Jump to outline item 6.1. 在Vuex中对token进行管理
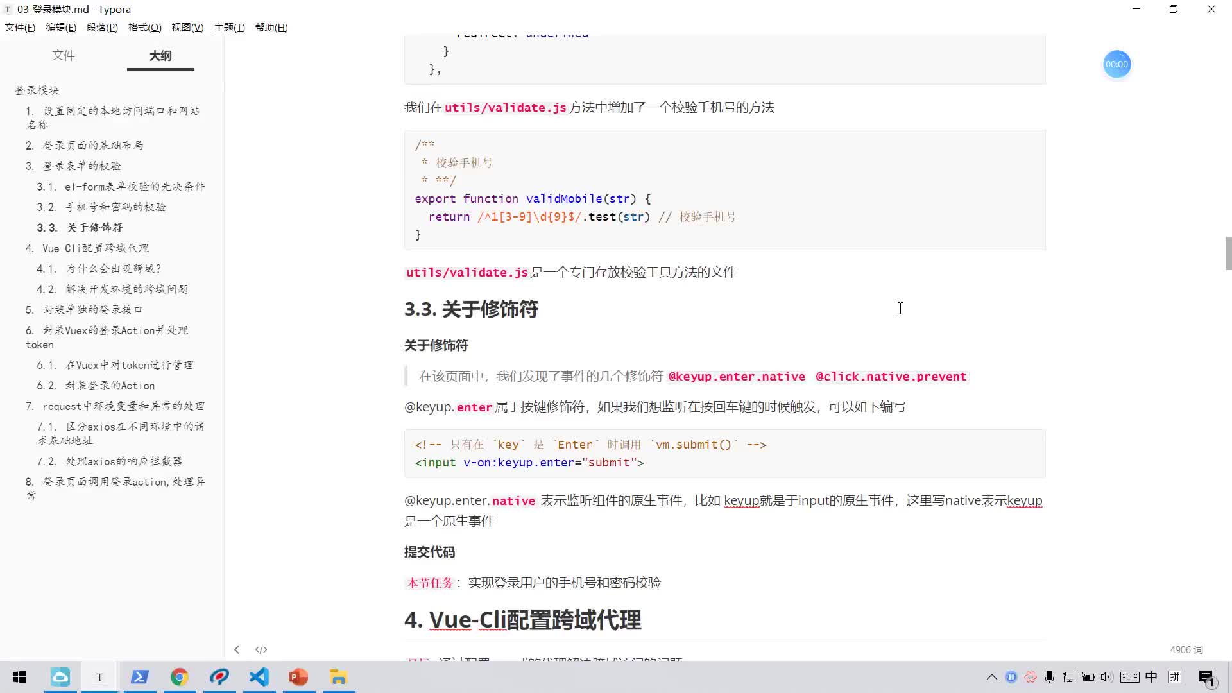 click(115, 365)
